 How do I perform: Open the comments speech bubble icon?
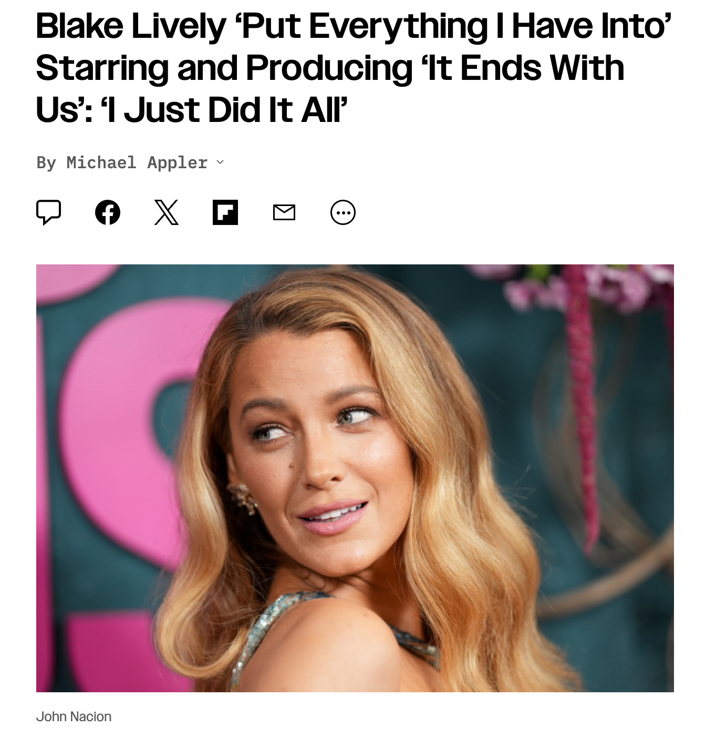[x=48, y=212]
